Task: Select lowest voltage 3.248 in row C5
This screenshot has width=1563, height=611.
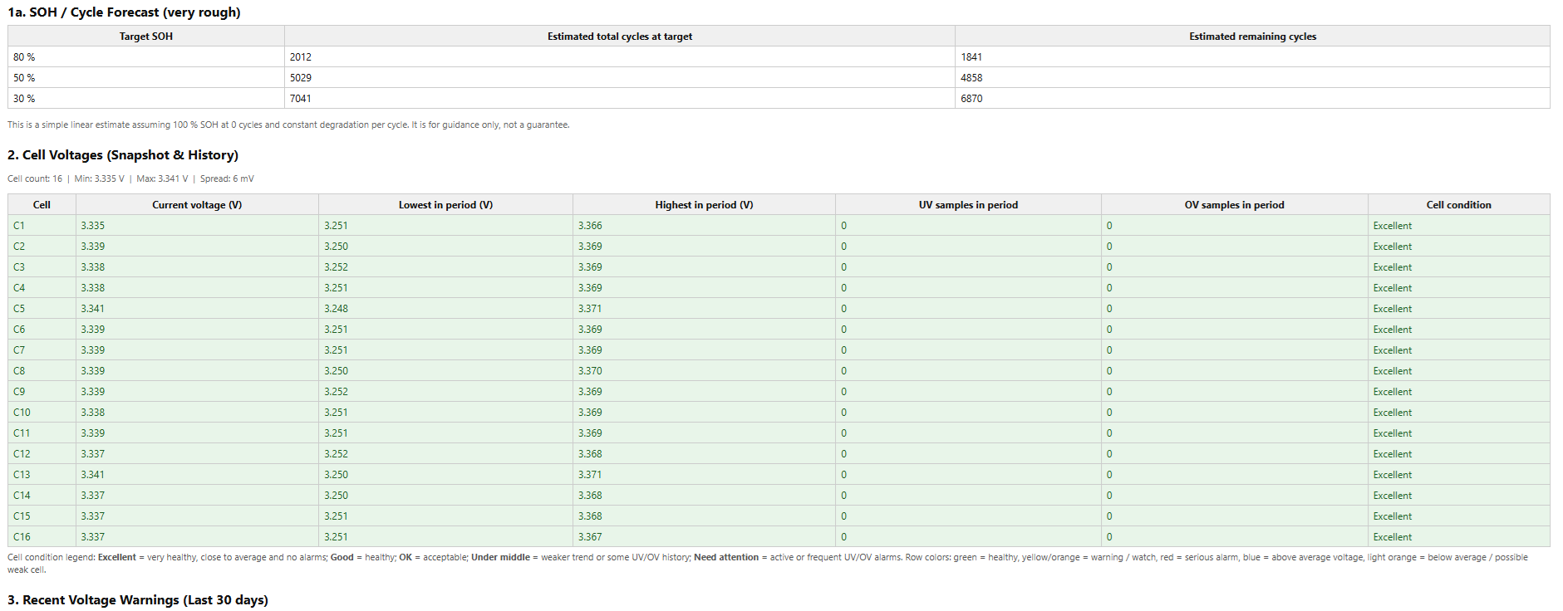Action: (445, 309)
